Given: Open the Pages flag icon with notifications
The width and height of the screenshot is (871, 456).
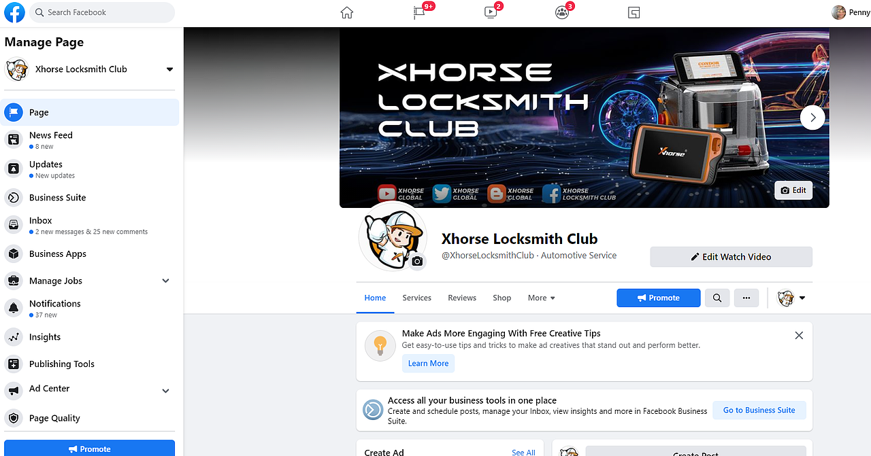Looking at the screenshot, I should (x=420, y=12).
